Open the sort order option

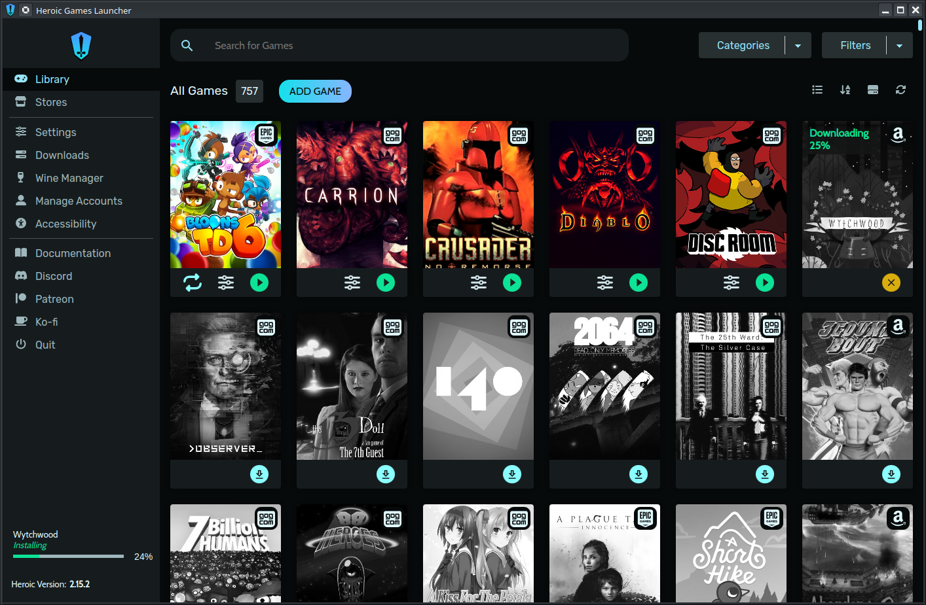pos(845,90)
